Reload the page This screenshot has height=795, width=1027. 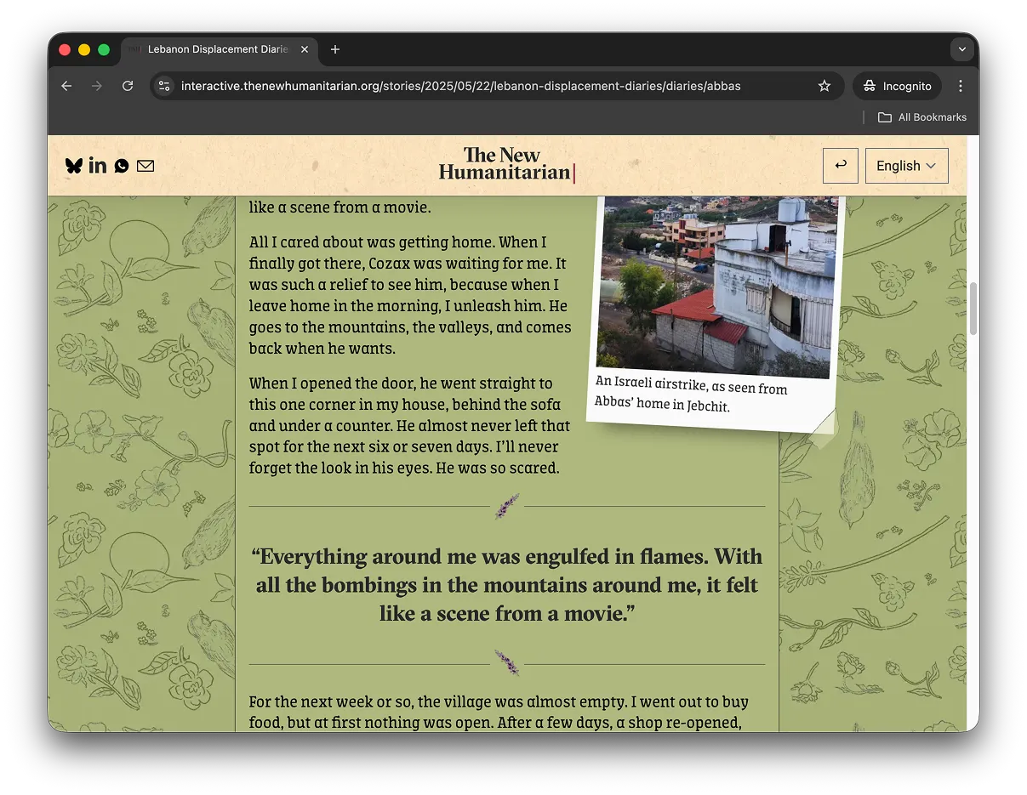tap(128, 86)
